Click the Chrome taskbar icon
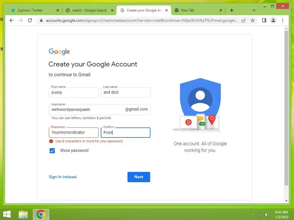The image size is (294, 220). point(41,214)
